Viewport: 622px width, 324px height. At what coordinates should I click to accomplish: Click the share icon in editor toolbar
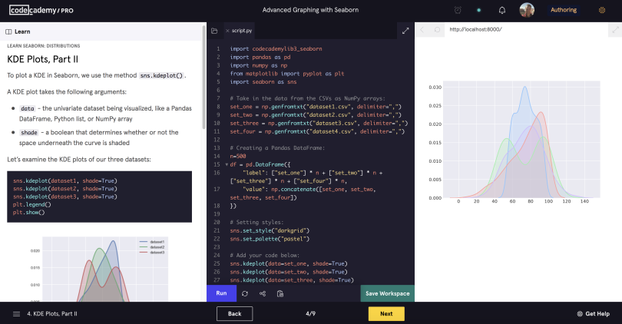tap(263, 293)
